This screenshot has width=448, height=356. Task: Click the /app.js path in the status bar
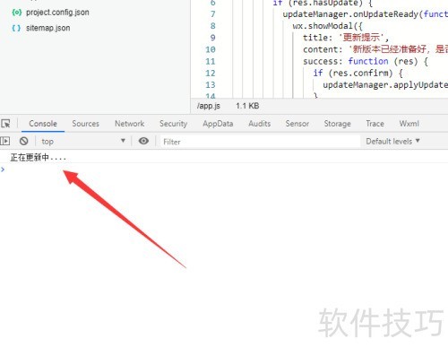coord(209,106)
